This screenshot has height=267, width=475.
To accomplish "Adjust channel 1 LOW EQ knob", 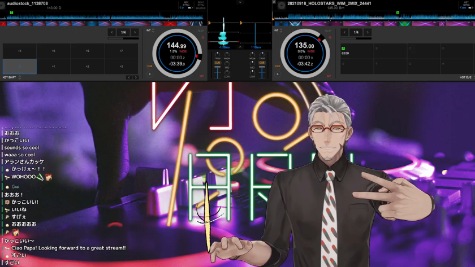I will click(x=227, y=73).
